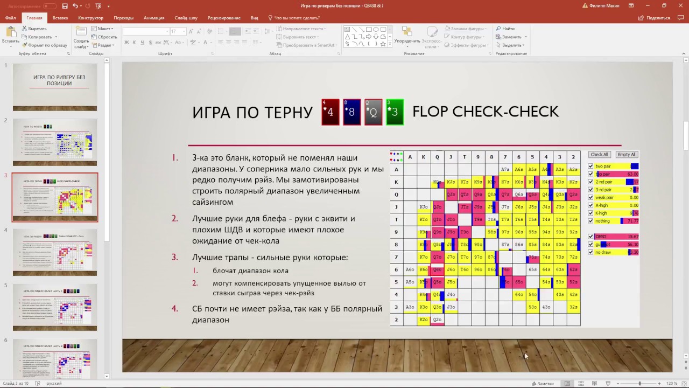Uncheck the OESD checkbox

click(x=591, y=237)
